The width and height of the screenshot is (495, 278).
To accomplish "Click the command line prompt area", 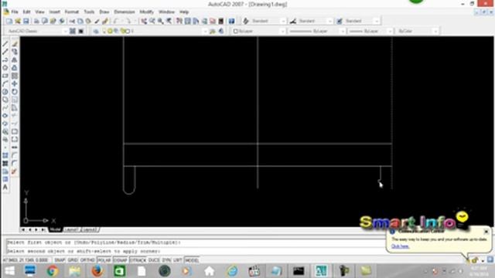I will tap(196, 251).
